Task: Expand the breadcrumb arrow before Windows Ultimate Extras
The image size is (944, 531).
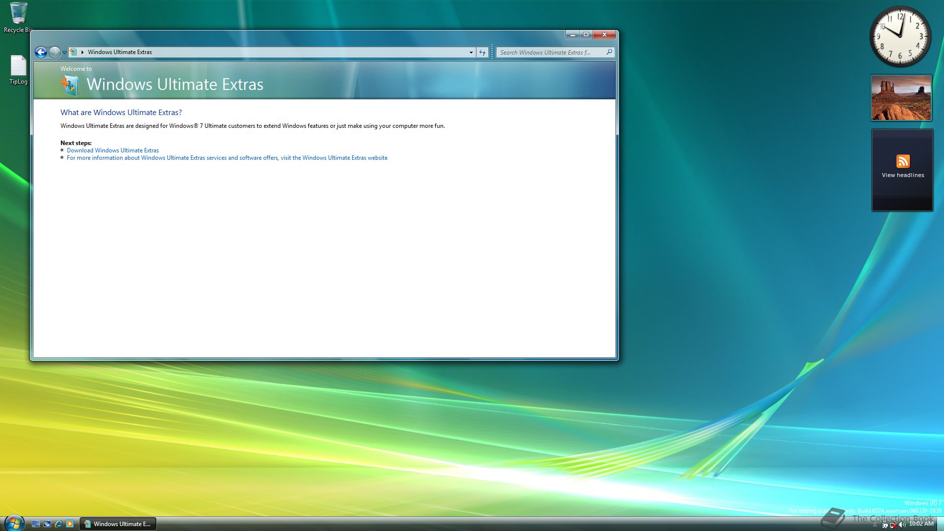Action: (x=83, y=52)
